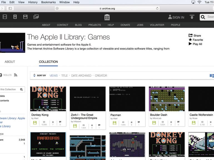
Task: Open the video (film strip) icon
Action: 5,17
